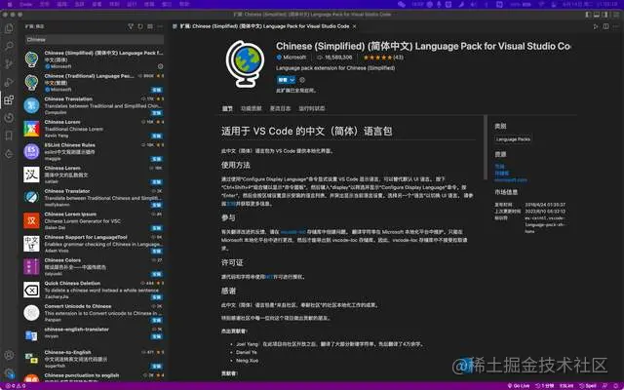Image resolution: width=624 pixels, height=390 pixels.
Task: Click gear icon on Chinese (Simplified) pack
Action: [158, 65]
